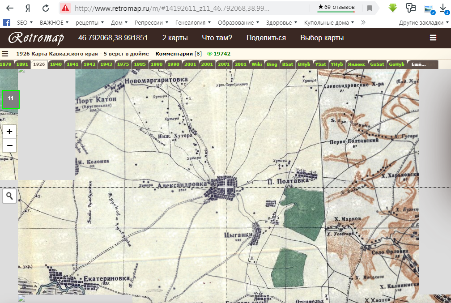The width and height of the screenshot is (451, 303).
Task: Go back with the browser back arrow
Action: point(10,8)
